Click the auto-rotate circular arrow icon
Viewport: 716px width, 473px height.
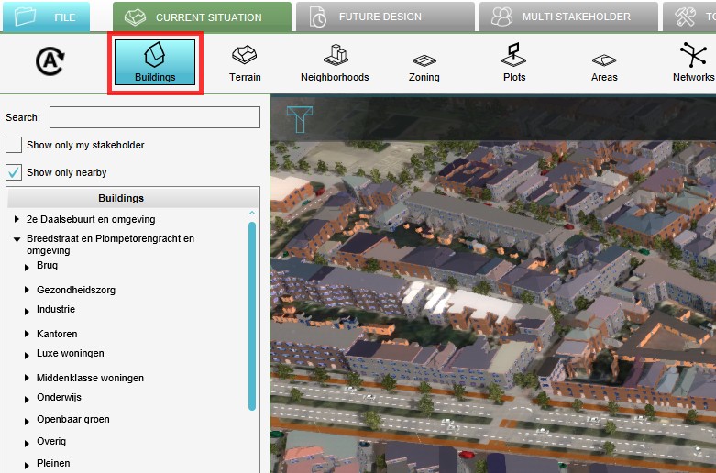pos(49,61)
